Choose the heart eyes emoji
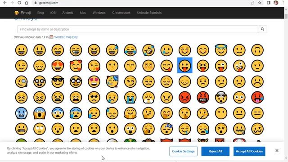This screenshot has height=162, width=288. point(58,66)
